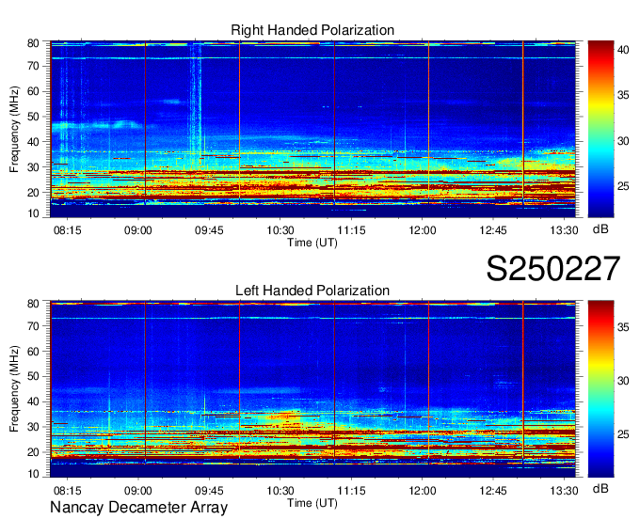Select the S250227 observation label
The width and height of the screenshot is (640, 519).
coord(553,268)
